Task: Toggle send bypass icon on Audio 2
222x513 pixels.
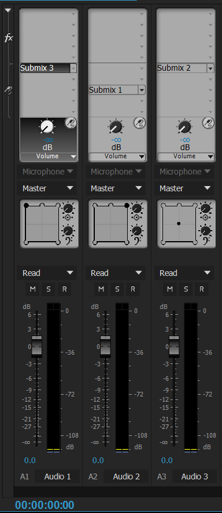Action: point(139,123)
